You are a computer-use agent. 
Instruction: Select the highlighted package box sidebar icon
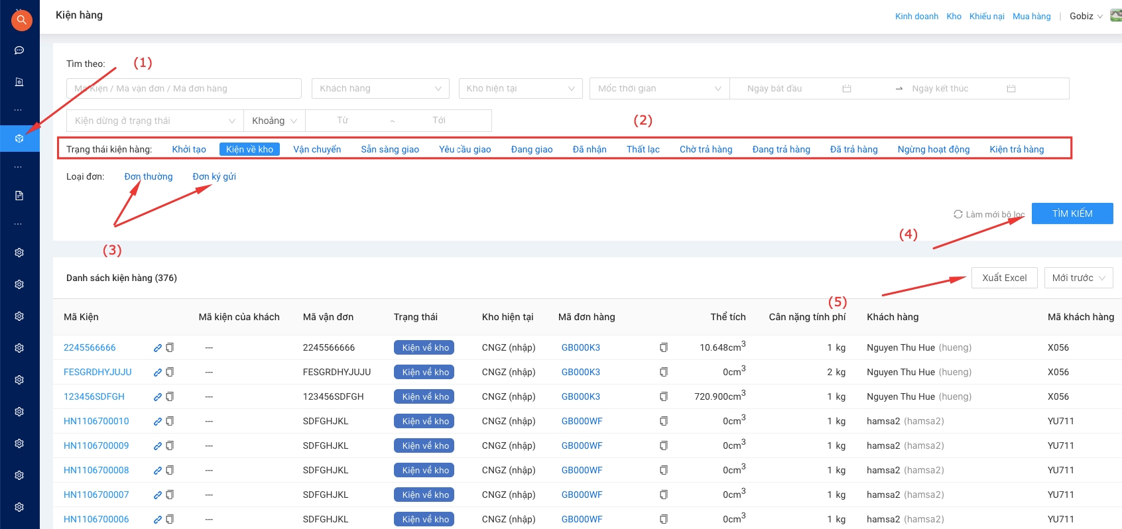click(x=19, y=139)
